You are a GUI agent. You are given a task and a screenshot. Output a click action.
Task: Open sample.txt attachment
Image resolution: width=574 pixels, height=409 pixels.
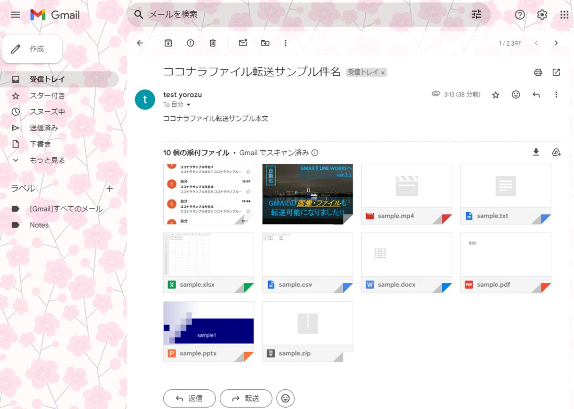(x=506, y=194)
